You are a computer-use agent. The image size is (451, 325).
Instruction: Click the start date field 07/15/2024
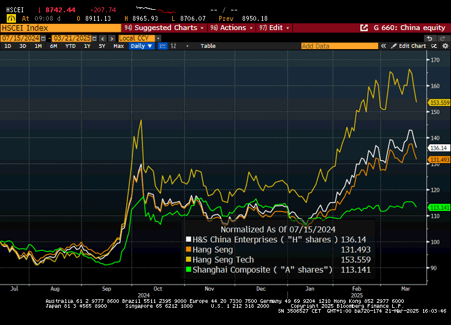pyautogui.click(x=20, y=38)
